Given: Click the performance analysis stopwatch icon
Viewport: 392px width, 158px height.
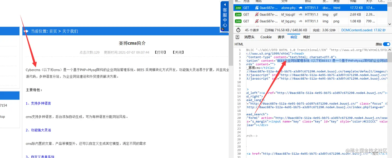Looking at the screenshot, I should (238, 30).
